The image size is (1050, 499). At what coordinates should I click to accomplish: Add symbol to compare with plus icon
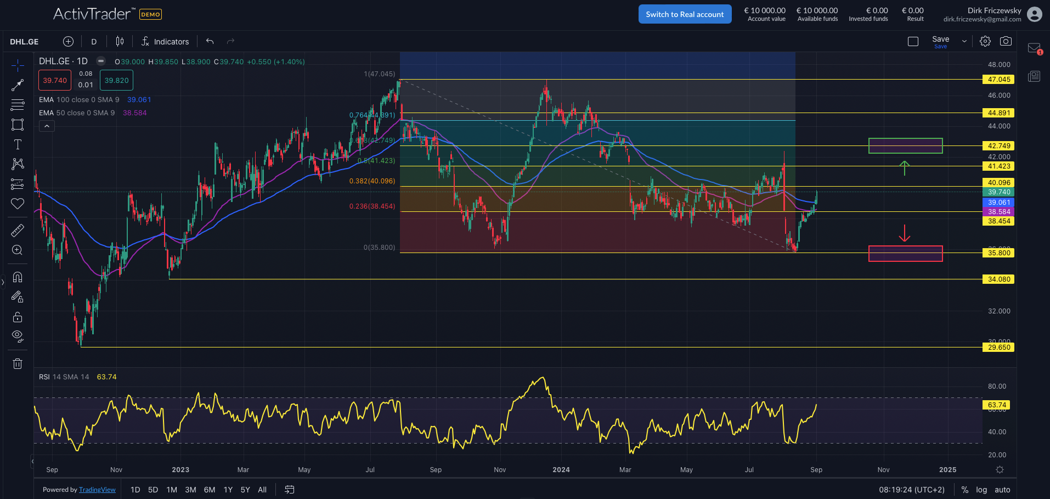point(68,41)
